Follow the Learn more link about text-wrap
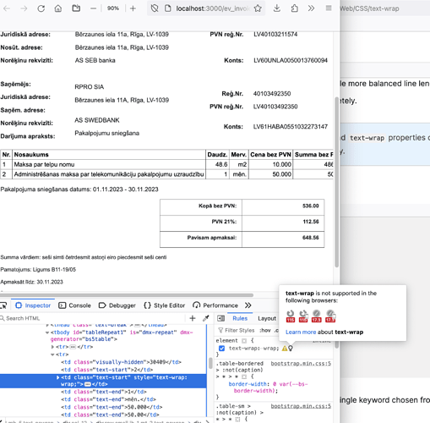The height and width of the screenshot is (423, 430). [301, 332]
